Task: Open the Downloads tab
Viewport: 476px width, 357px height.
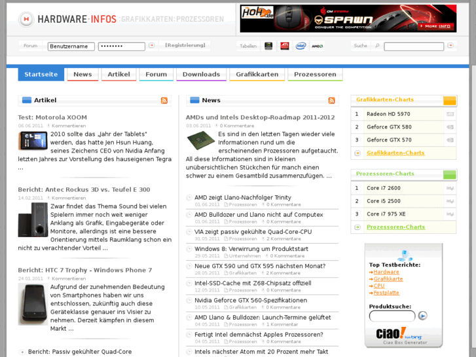Action: (x=201, y=75)
